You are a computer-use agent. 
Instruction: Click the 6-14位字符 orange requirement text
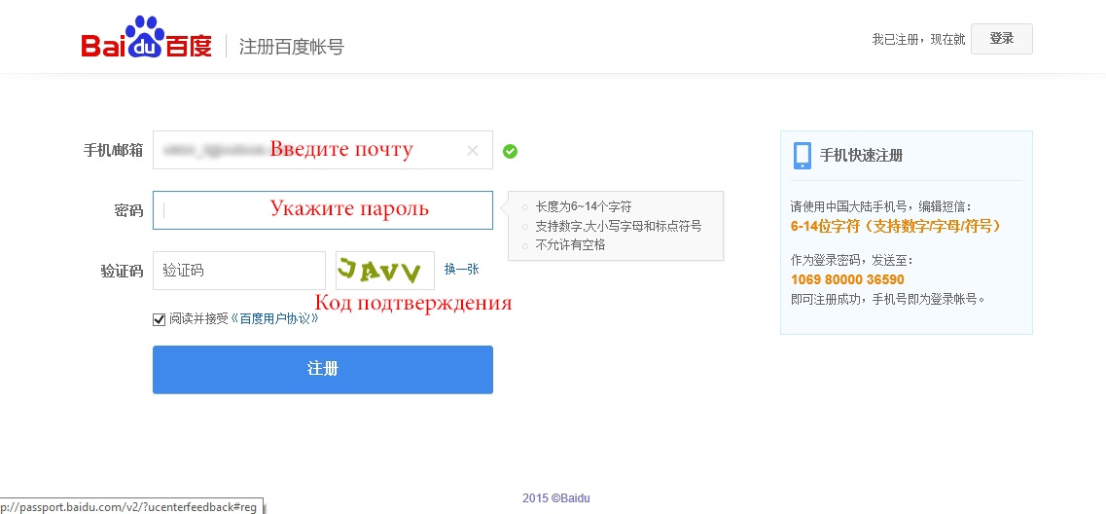(896, 226)
